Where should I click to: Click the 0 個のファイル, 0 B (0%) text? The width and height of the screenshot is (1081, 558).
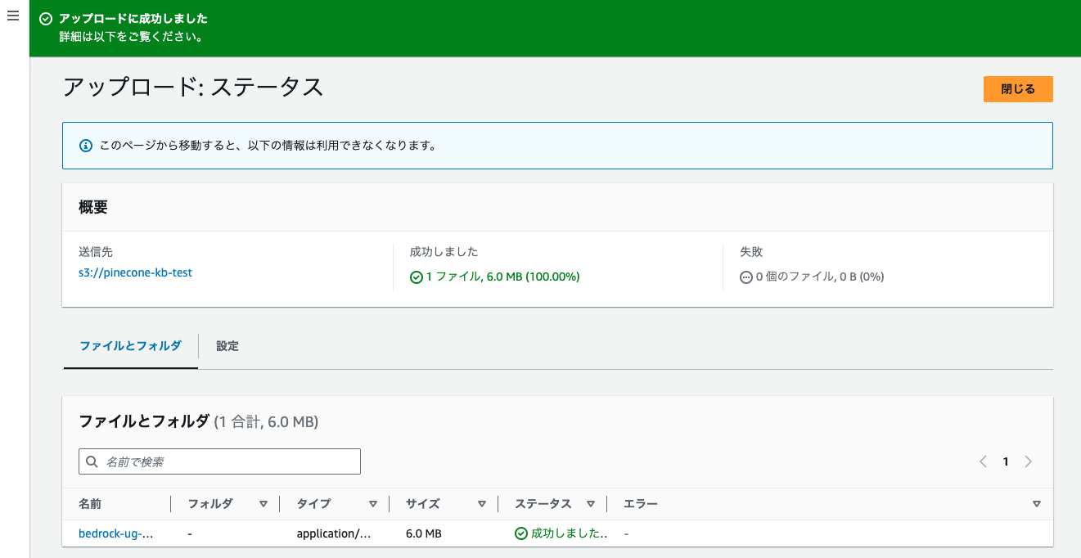point(820,277)
